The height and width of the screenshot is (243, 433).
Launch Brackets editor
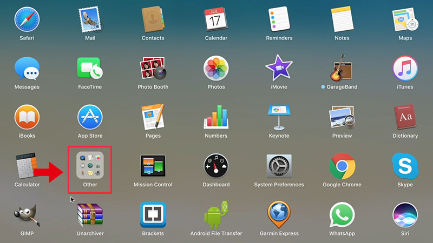click(153, 215)
